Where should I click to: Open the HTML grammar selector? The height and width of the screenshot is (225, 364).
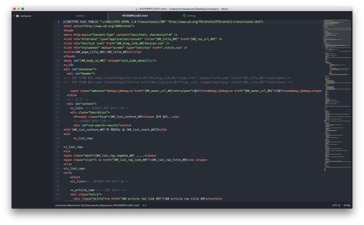(x=347, y=205)
